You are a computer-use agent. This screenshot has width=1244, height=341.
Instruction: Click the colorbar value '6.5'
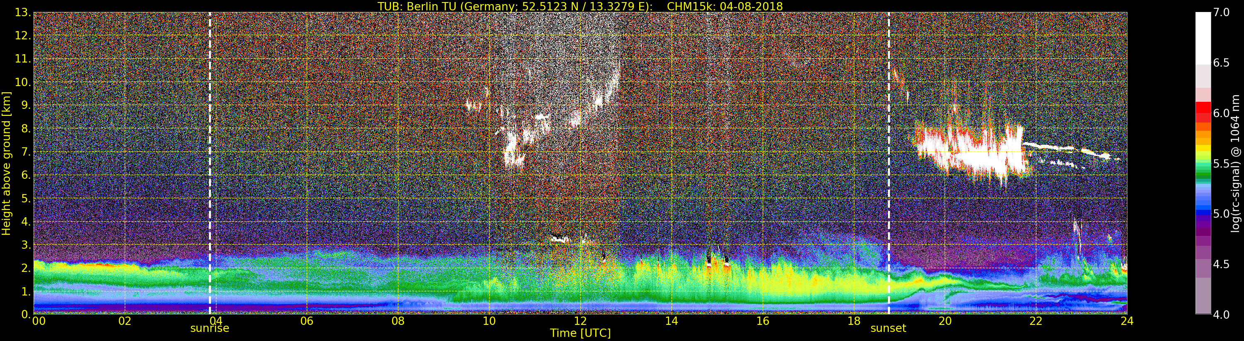pos(1221,63)
